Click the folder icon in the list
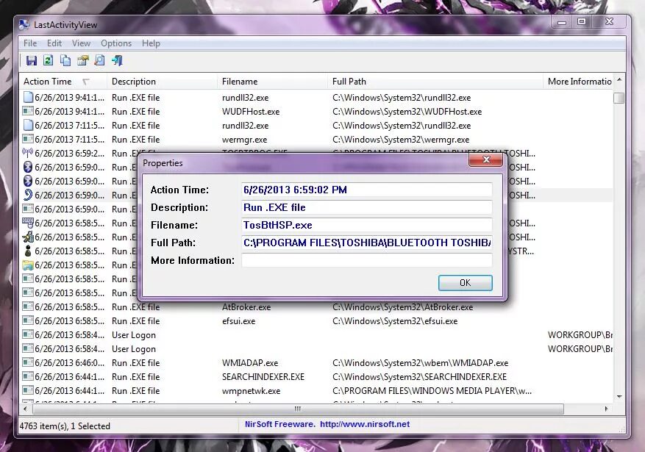645x452 pixels. (x=27, y=265)
